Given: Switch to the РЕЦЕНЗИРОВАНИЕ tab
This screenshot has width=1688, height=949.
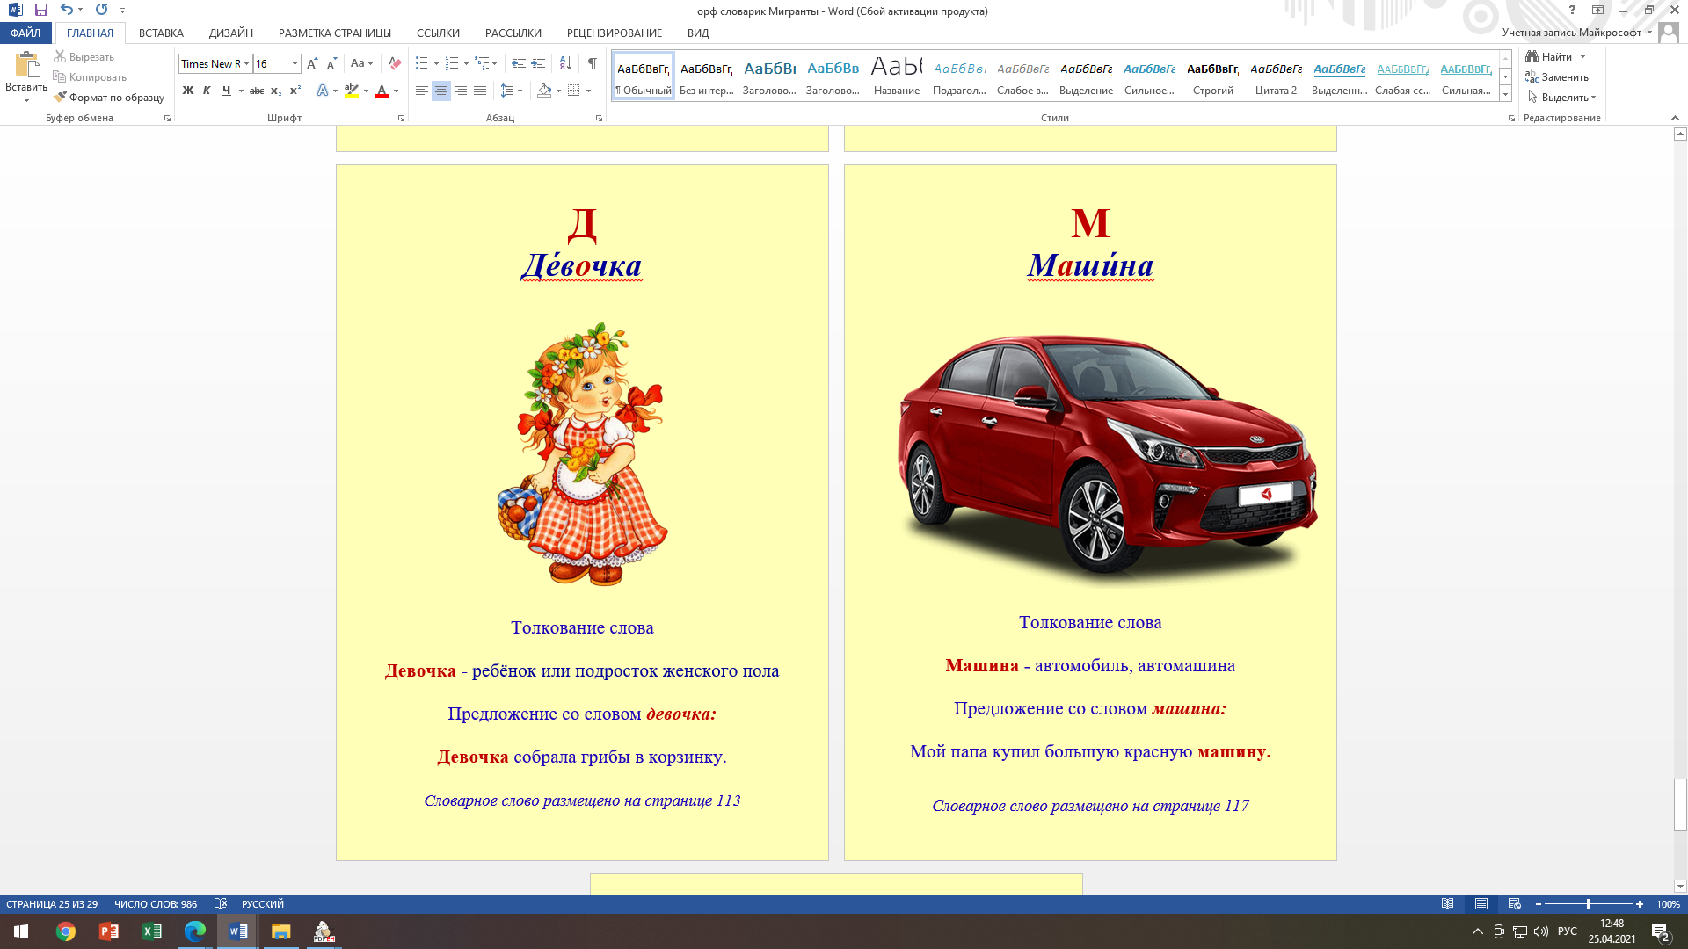Looking at the screenshot, I should pos(614,33).
